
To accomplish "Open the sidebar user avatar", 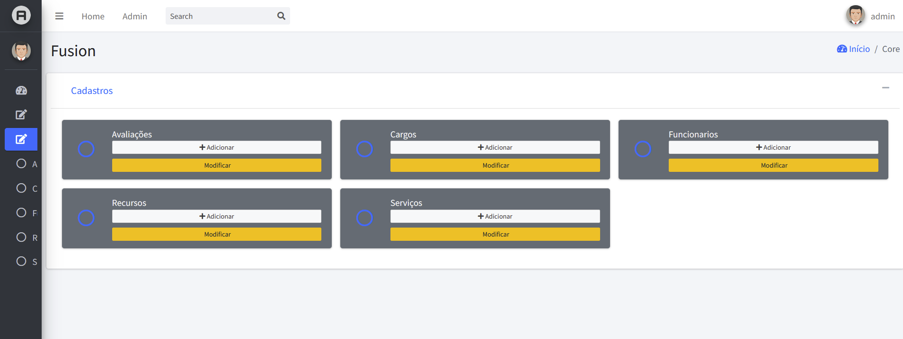I will tap(21, 51).
